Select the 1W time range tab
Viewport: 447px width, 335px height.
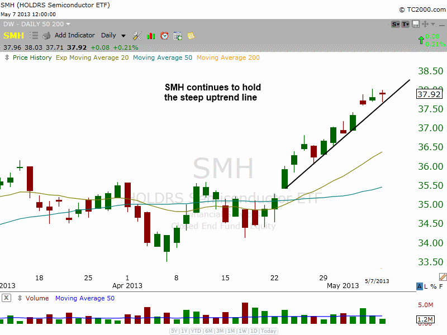pyautogui.click(x=242, y=331)
